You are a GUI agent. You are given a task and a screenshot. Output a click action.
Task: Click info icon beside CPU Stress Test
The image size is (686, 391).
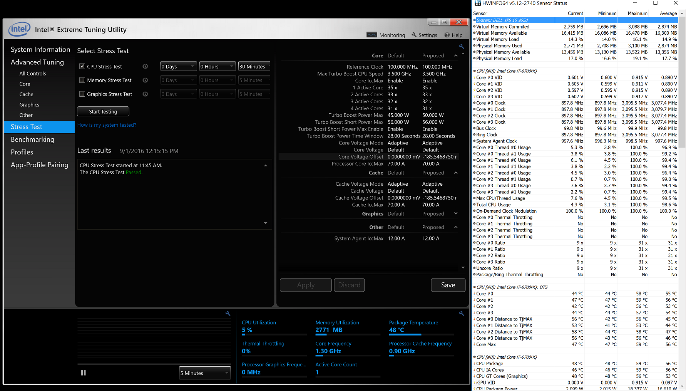pyautogui.click(x=145, y=66)
